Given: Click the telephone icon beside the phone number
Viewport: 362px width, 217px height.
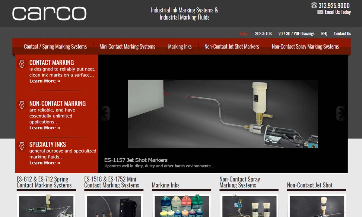Looking at the screenshot, I should tap(314, 5).
